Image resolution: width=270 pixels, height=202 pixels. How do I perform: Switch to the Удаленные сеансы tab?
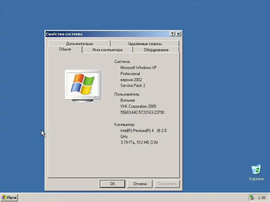145,44
